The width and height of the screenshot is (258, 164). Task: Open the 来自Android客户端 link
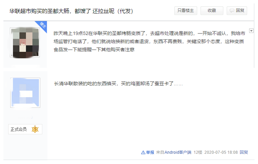pos(174,152)
